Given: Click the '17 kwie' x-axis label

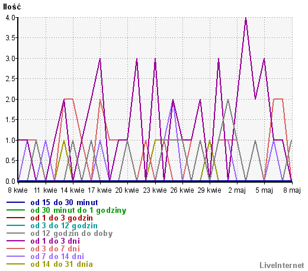Looking at the screenshot, I should (x=100, y=190).
